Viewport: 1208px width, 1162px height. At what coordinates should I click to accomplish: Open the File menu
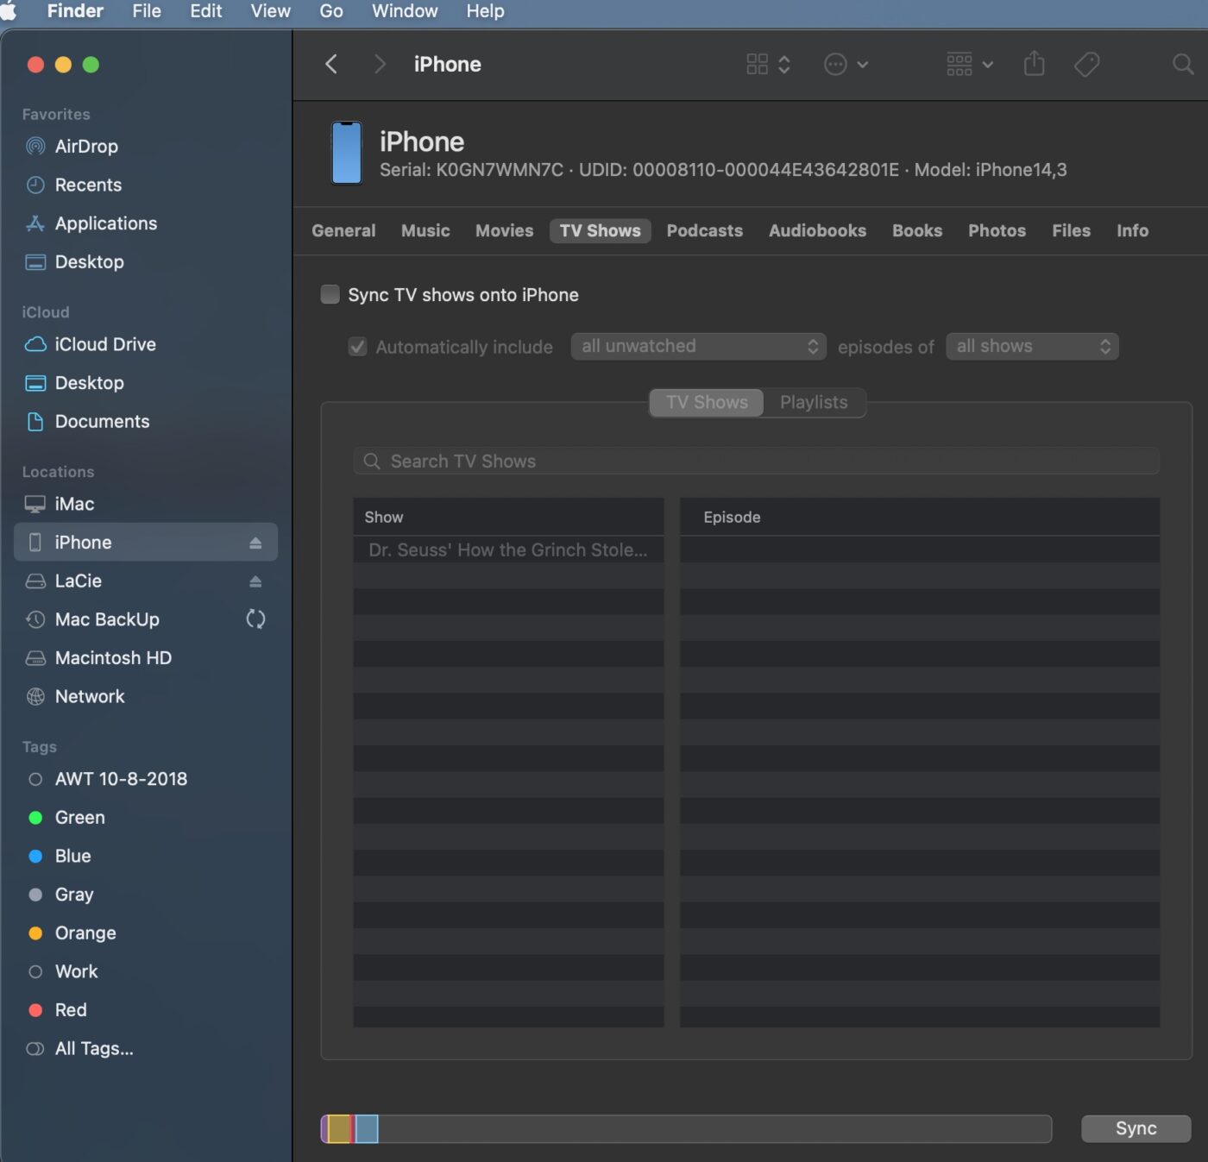tap(147, 11)
